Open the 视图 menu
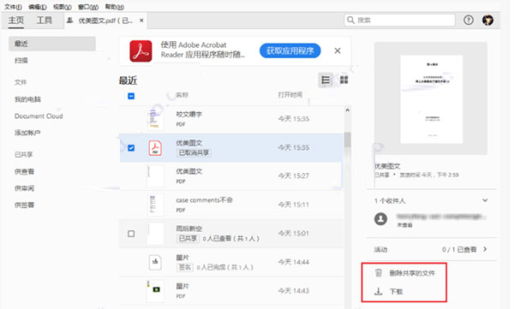The width and height of the screenshot is (514, 309). [63, 7]
